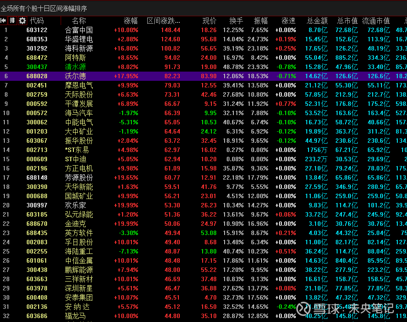Sort by 涨速 column header
This screenshot has width=407, height=322.
[288, 21]
